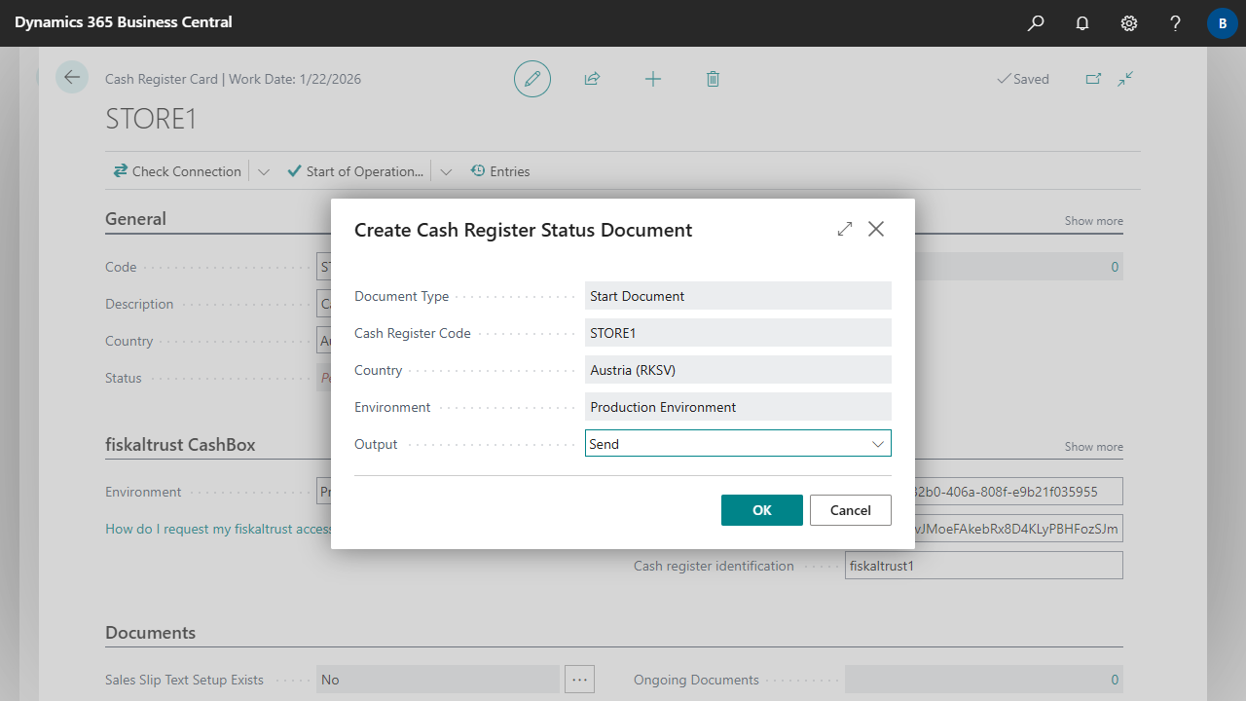
Task: Click the pencil edit icon
Action: (x=532, y=79)
